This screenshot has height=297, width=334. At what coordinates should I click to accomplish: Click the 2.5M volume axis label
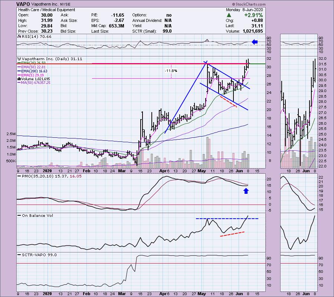(x=11, y=134)
